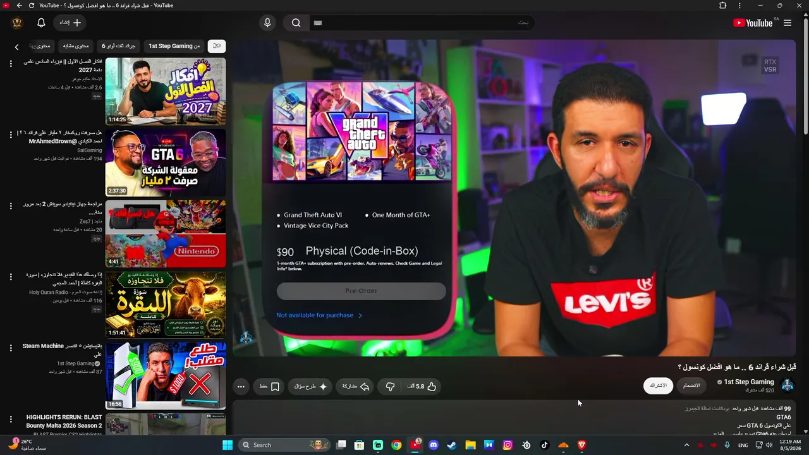The height and width of the screenshot is (455, 809).
Task: Open Google Chrome from the taskbar
Action: 396,445
